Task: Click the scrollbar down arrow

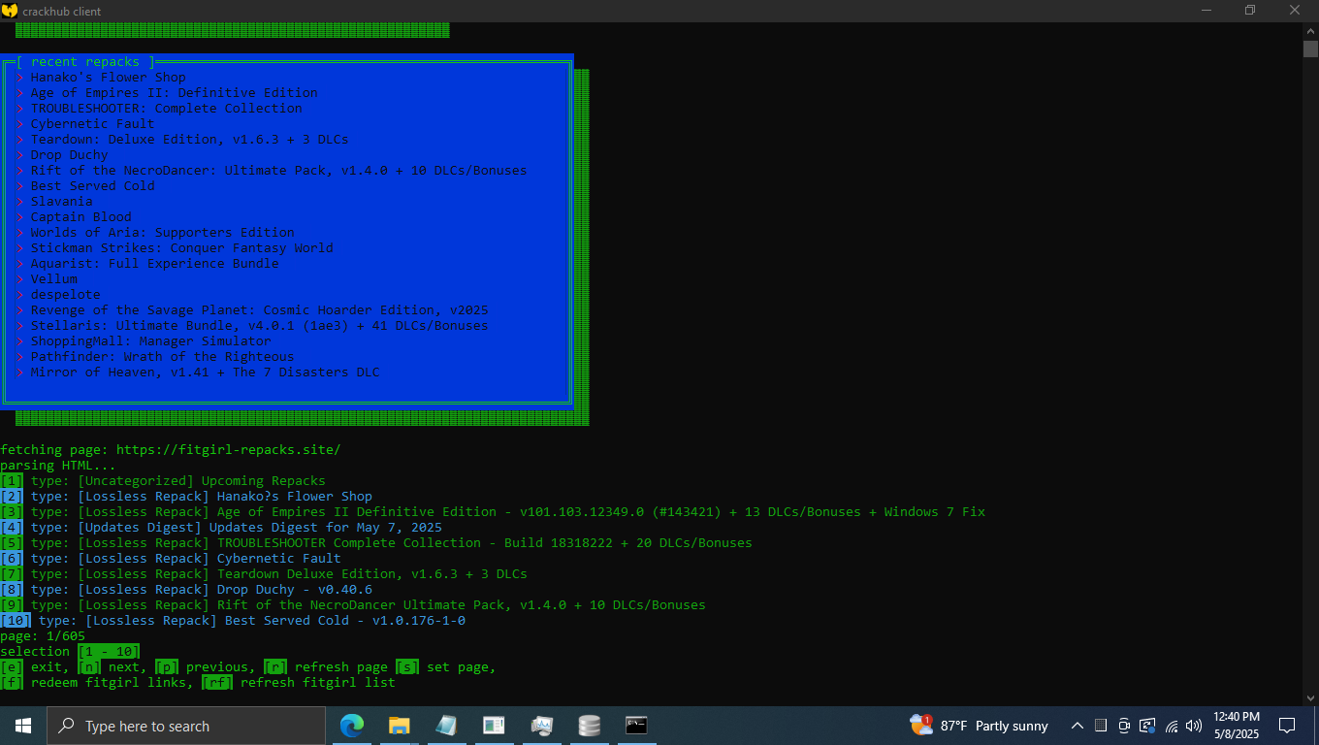Action: click(1310, 696)
